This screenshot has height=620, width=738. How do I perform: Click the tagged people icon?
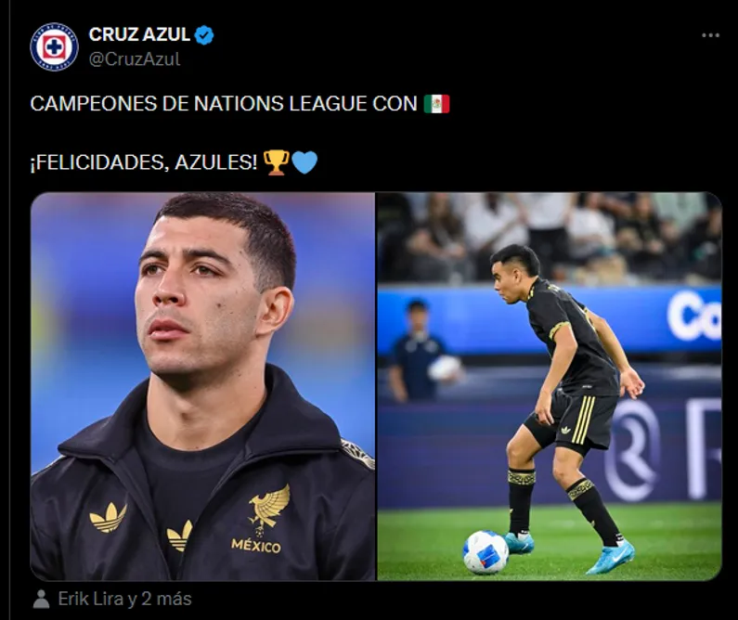click(x=41, y=599)
